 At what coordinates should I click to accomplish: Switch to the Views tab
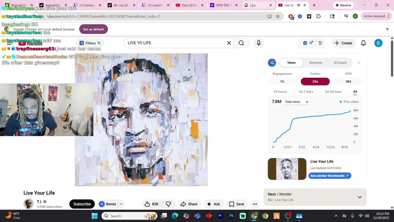291,63
